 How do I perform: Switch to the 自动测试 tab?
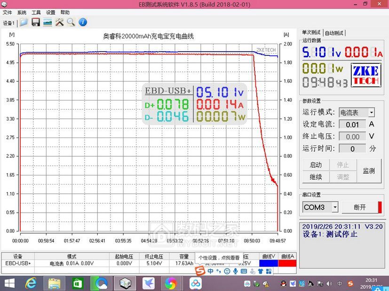pyautogui.click(x=334, y=33)
